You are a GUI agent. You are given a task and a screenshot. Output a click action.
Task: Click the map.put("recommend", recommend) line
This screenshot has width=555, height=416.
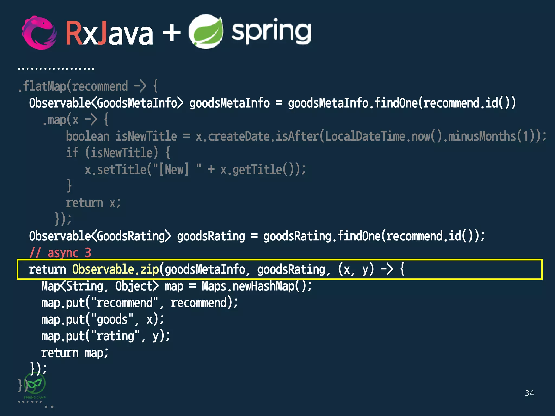[140, 303]
